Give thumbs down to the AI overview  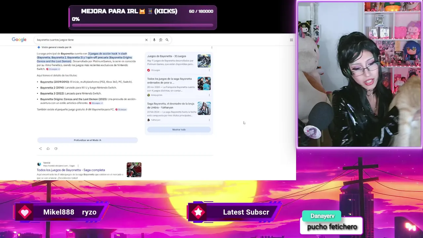coord(56,149)
